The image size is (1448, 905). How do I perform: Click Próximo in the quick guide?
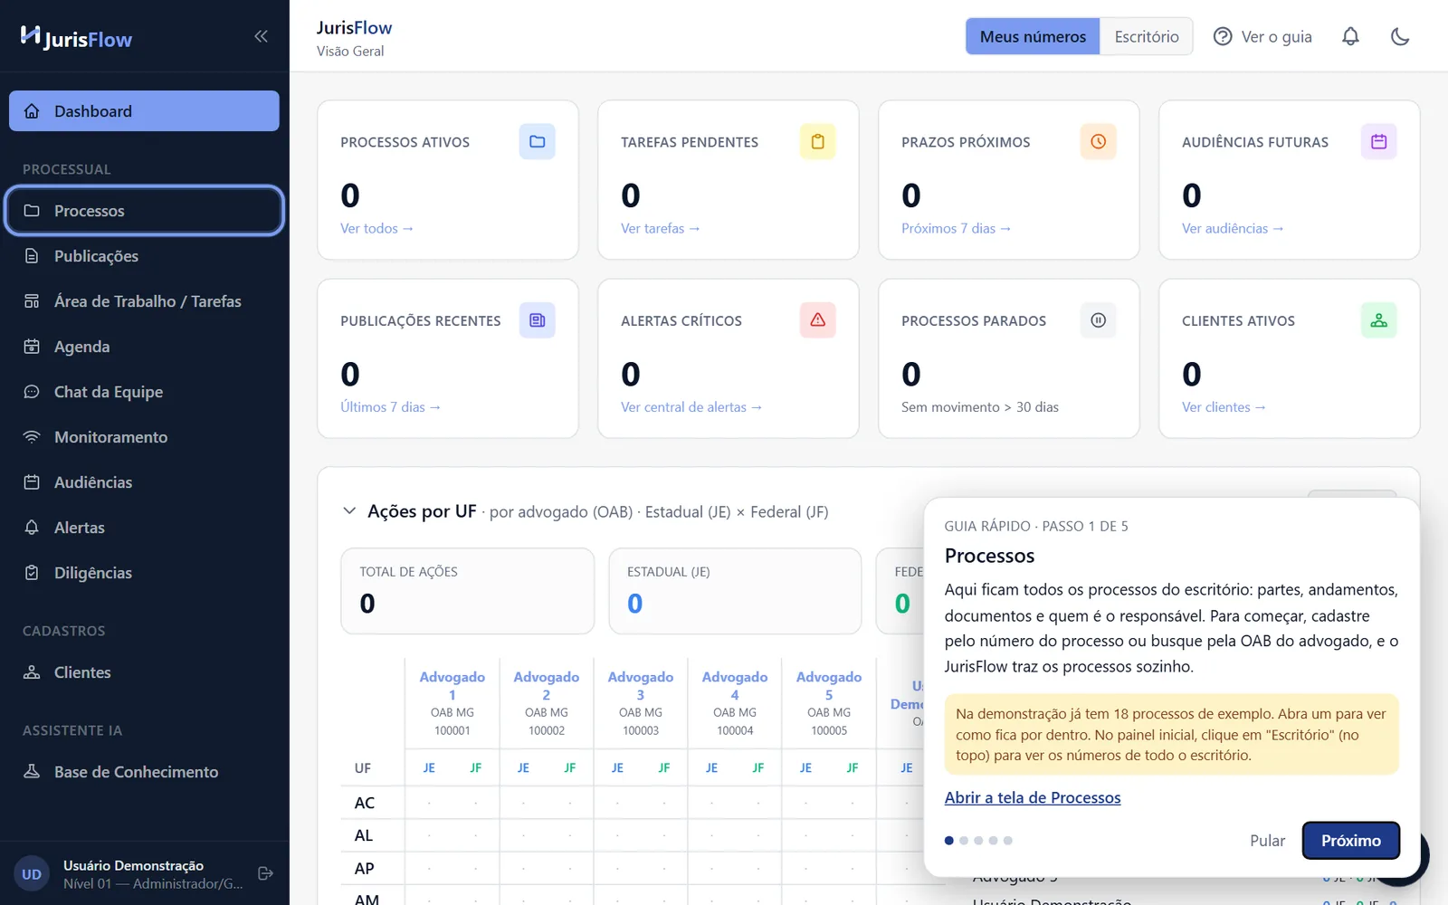tap(1350, 840)
